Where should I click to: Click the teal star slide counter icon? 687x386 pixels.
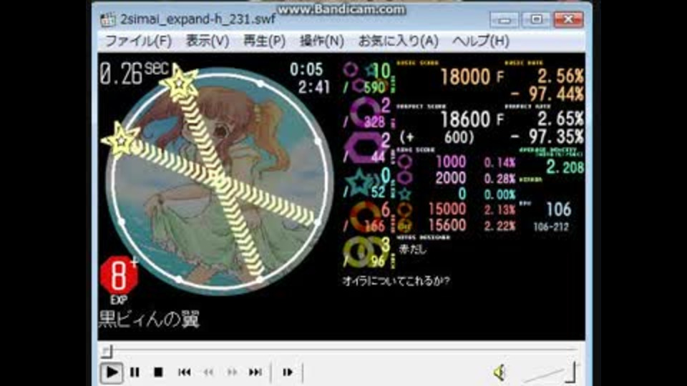[x=359, y=182]
